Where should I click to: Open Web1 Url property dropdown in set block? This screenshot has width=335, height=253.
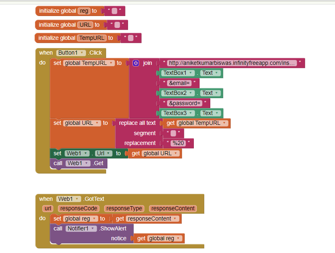tap(108, 154)
